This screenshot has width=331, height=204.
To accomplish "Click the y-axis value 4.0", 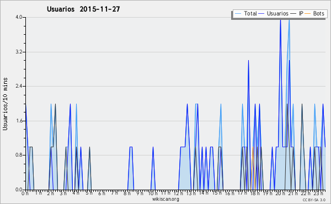I will [x=19, y=17].
